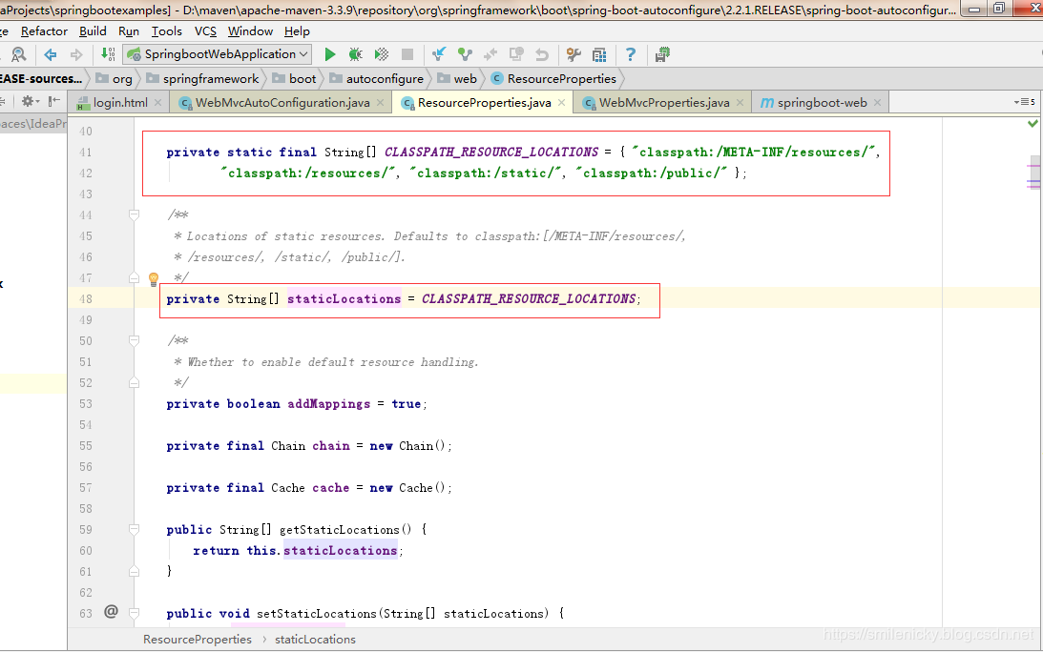Click the VCS update project icon
This screenshot has width=1043, height=652.
point(439,54)
